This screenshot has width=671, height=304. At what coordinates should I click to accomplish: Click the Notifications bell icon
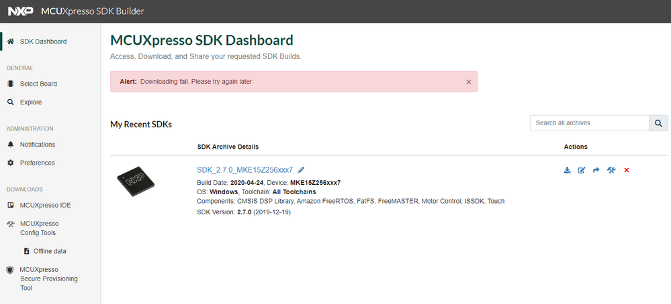[x=11, y=144]
